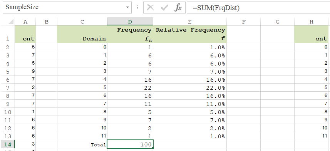
Task: Select column A header
Action: 25,22
